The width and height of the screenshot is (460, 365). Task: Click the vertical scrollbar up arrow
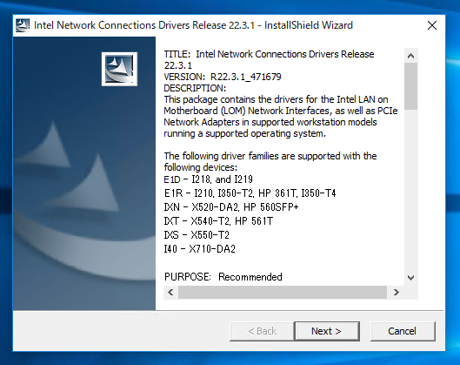(x=411, y=56)
